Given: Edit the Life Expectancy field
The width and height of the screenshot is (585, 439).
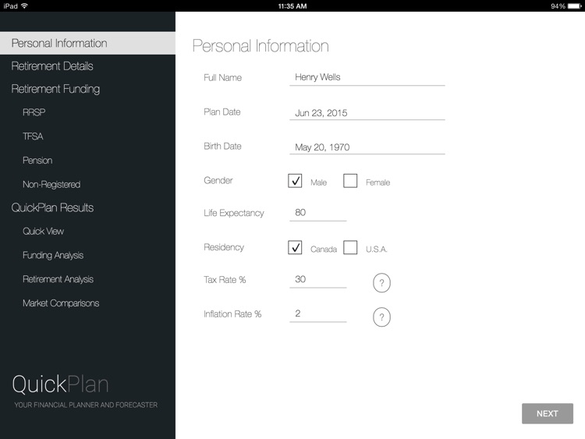Looking at the screenshot, I should tap(318, 213).
